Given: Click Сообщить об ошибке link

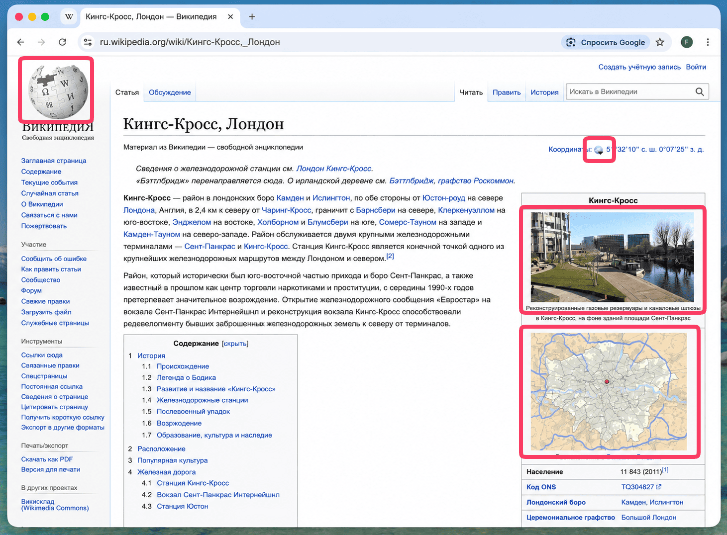Looking at the screenshot, I should (54, 259).
